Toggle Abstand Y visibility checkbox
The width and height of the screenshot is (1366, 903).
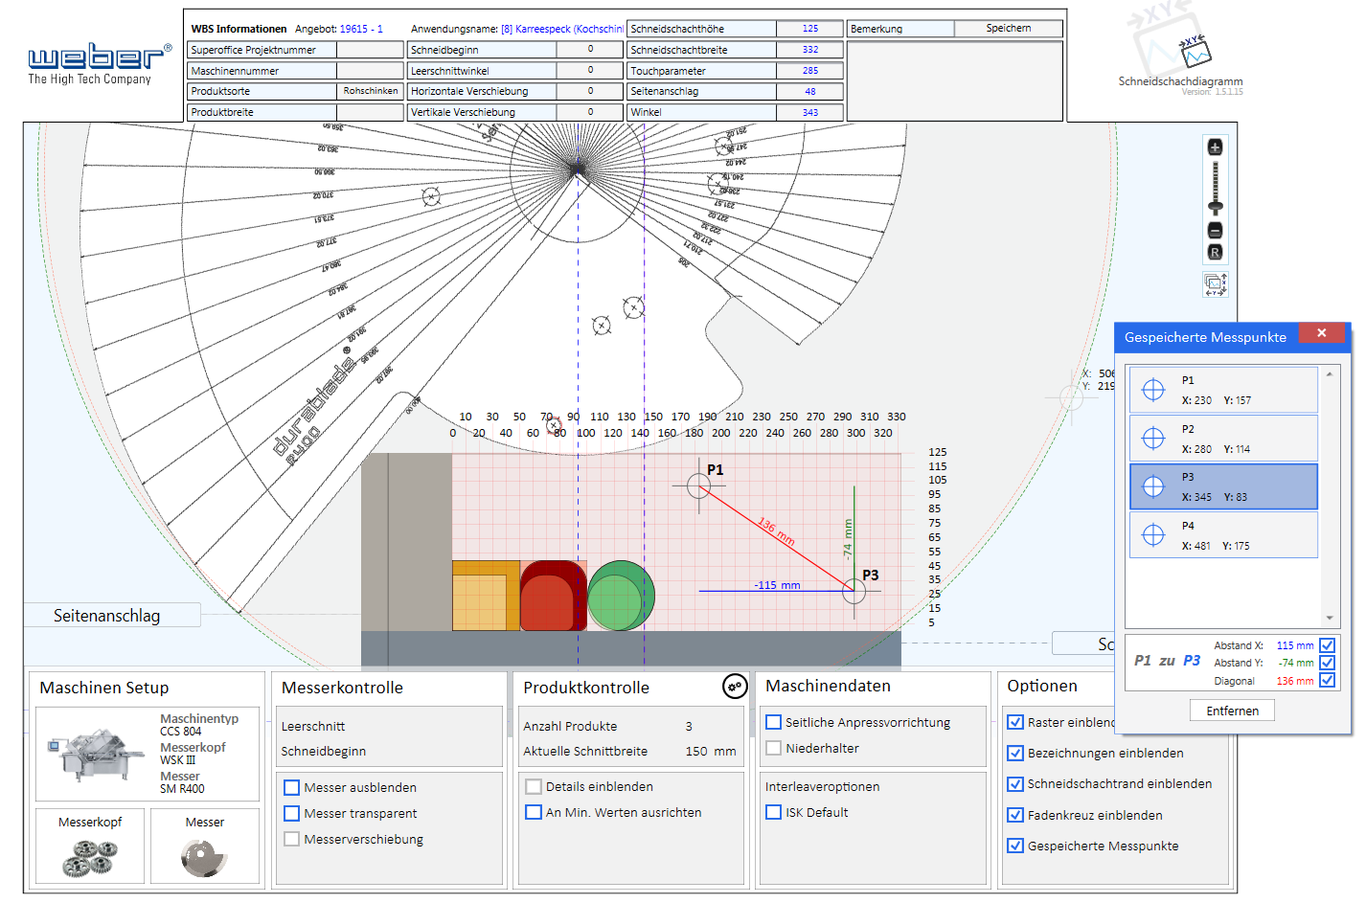1328,664
